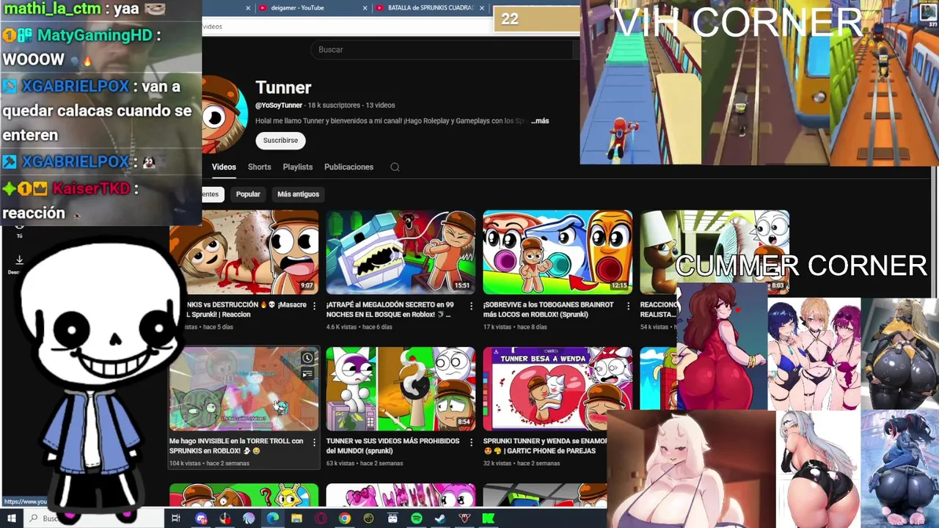
Task: Open the TUNNER ve SUS VIDEOS MÁS PROHIBIDOS title
Action: tap(393, 446)
